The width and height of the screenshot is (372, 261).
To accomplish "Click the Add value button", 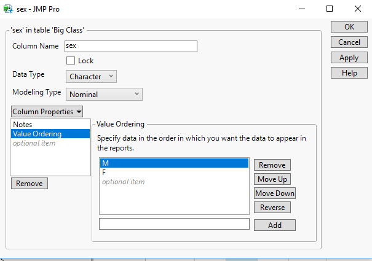I will tap(275, 225).
